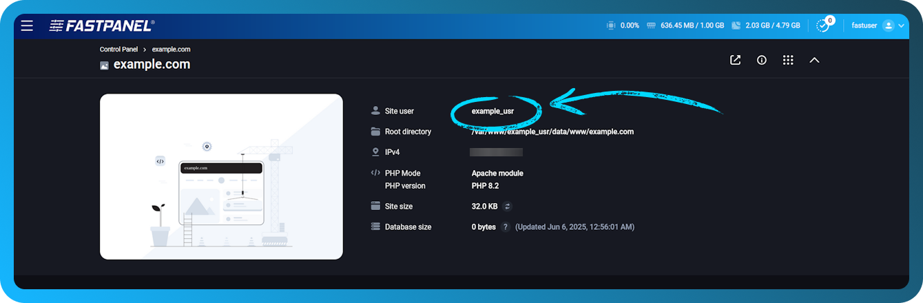Image resolution: width=923 pixels, height=303 pixels.
Task: Click the FASTPANEL logo
Action: tap(102, 26)
